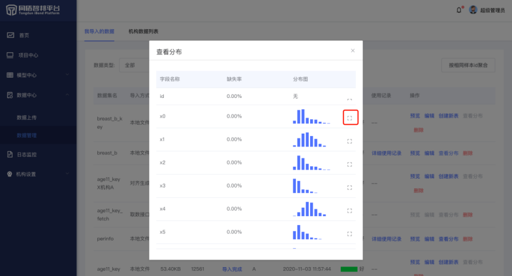Expand the x3 distribution chart
This screenshot has width=512, height=276.
pyautogui.click(x=350, y=188)
